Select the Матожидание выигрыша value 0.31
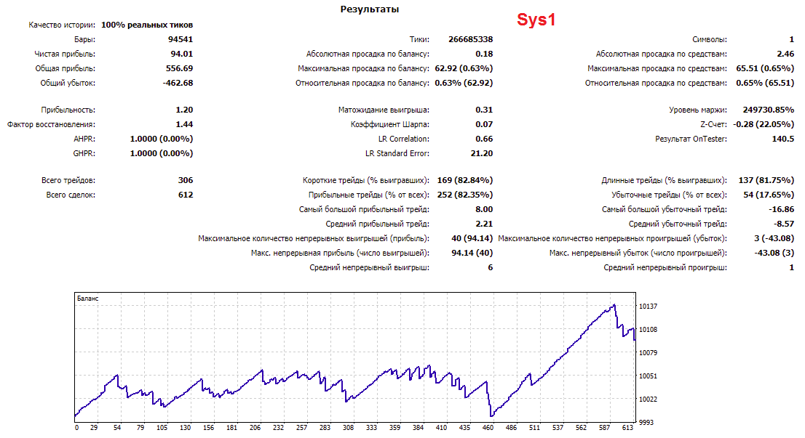 pyautogui.click(x=484, y=110)
